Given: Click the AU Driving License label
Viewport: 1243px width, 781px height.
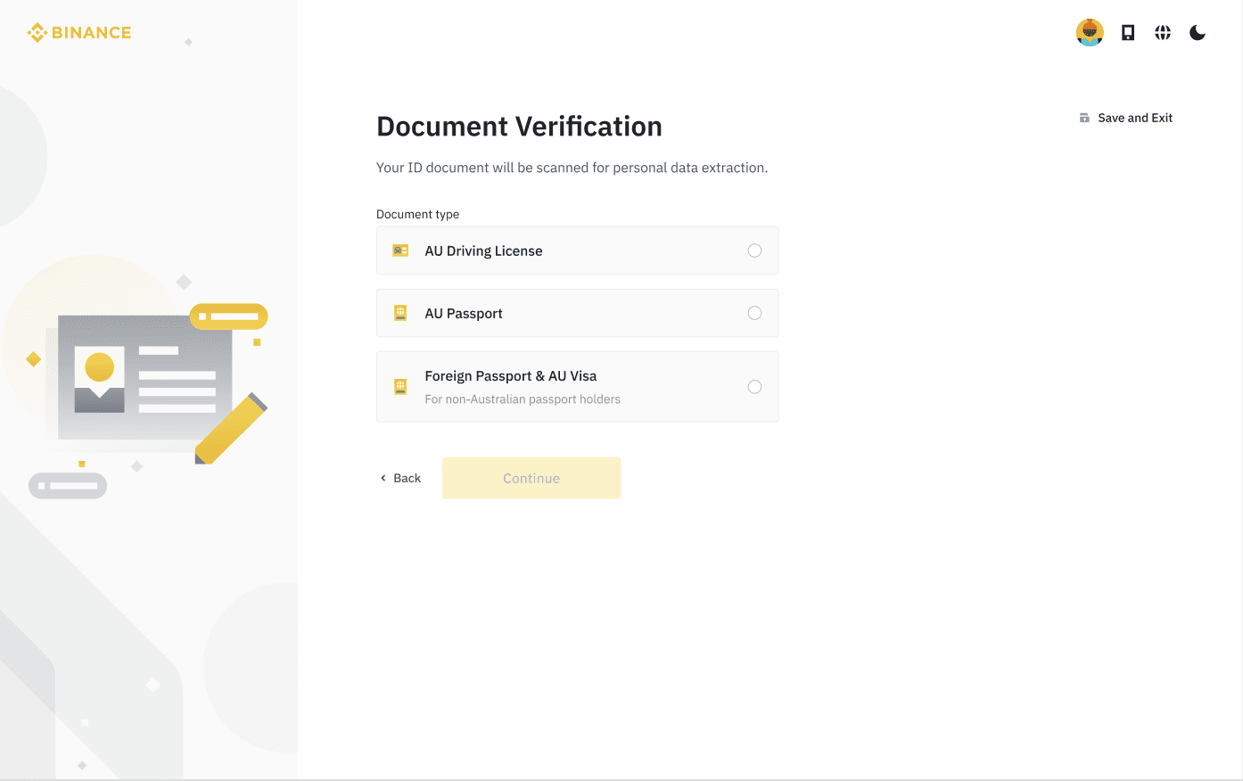Looking at the screenshot, I should (x=483, y=251).
